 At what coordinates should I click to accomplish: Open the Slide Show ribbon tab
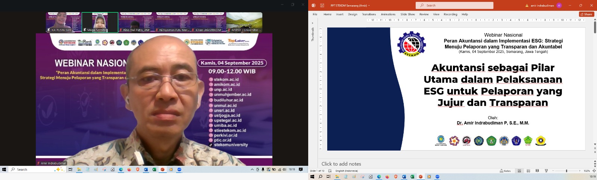407,15
